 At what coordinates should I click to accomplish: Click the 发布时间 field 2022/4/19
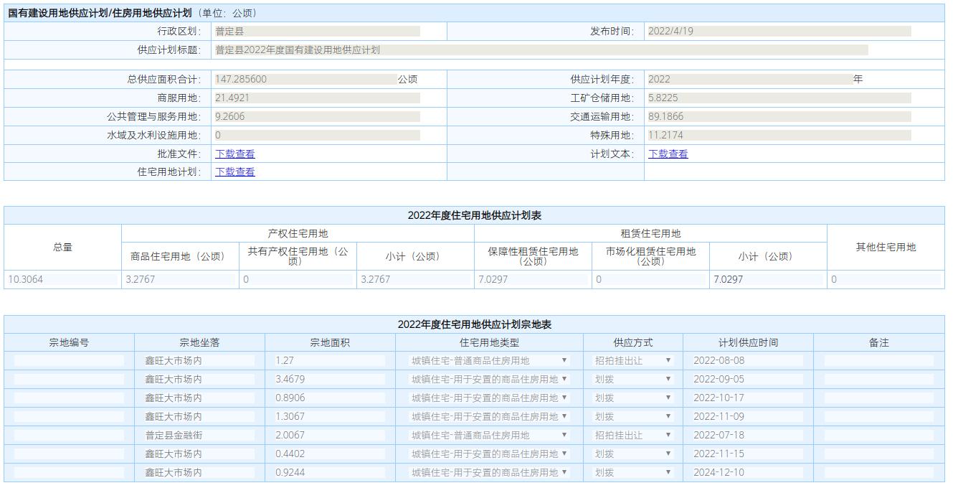coord(779,32)
